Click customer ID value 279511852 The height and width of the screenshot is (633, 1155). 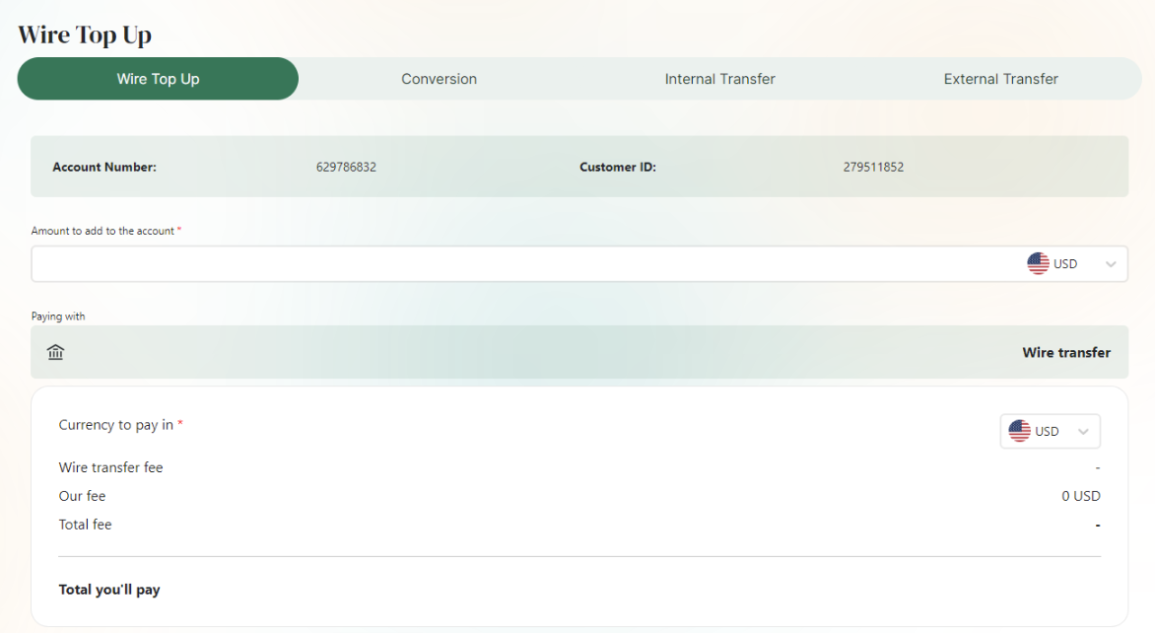[873, 167]
